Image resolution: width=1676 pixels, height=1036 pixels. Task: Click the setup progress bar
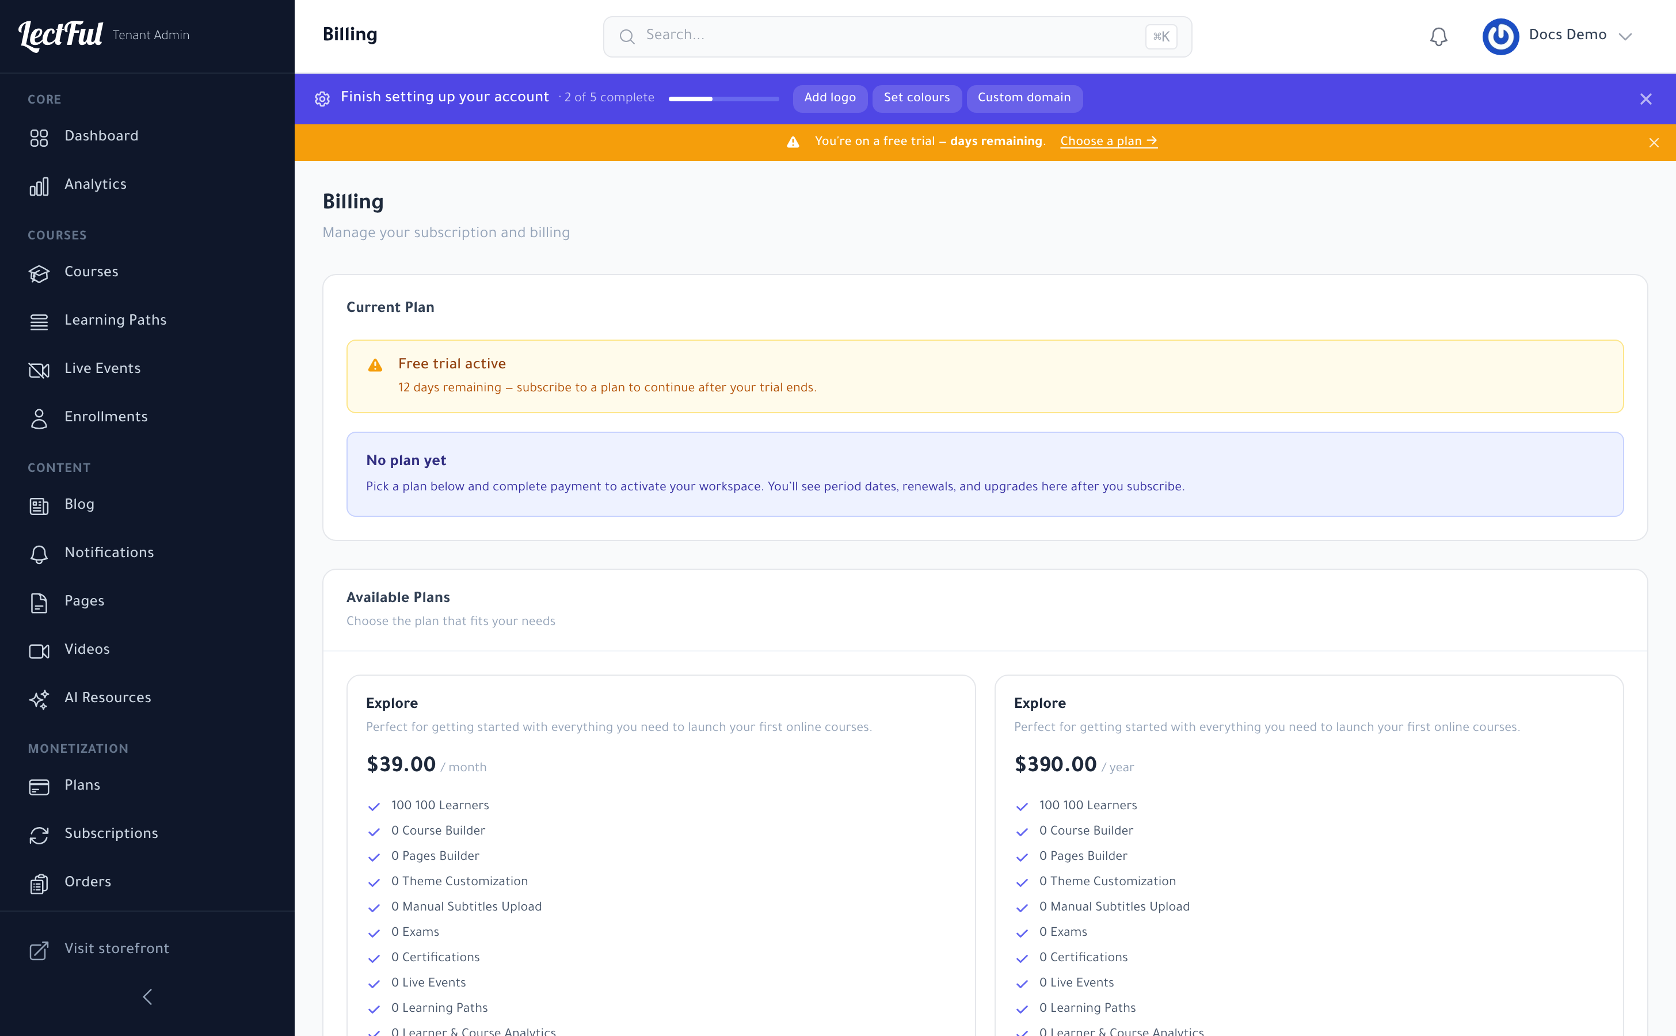point(723,98)
